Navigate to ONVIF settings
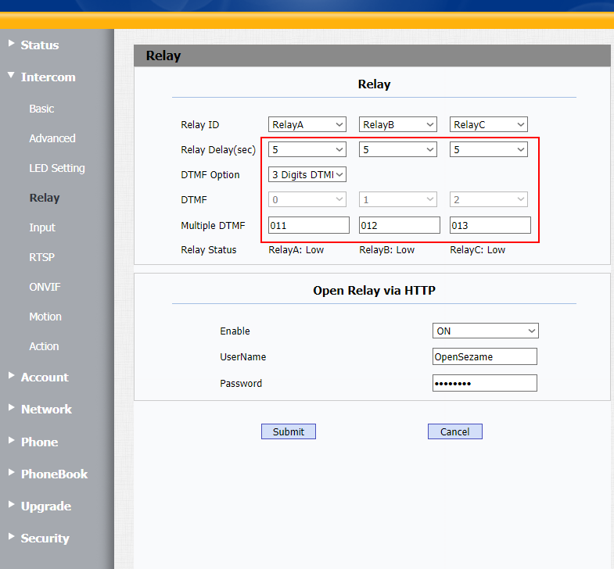614x569 pixels. (x=45, y=287)
